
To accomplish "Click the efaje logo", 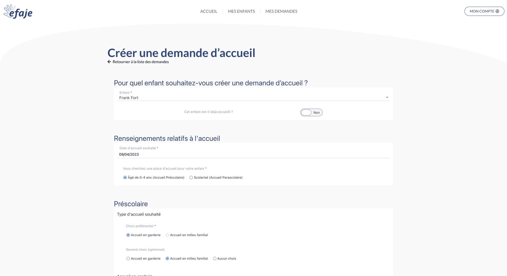I will (18, 12).
